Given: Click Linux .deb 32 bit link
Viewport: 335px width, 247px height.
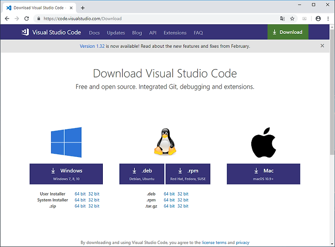Looking at the screenshot, I should (183, 194).
